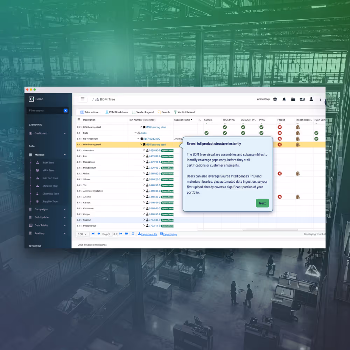Click the Take action... toolbar button
The image size is (350, 350).
point(90,112)
